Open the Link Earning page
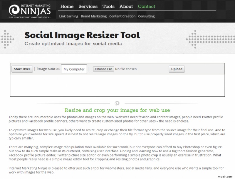235x179 pixels. (68, 16)
